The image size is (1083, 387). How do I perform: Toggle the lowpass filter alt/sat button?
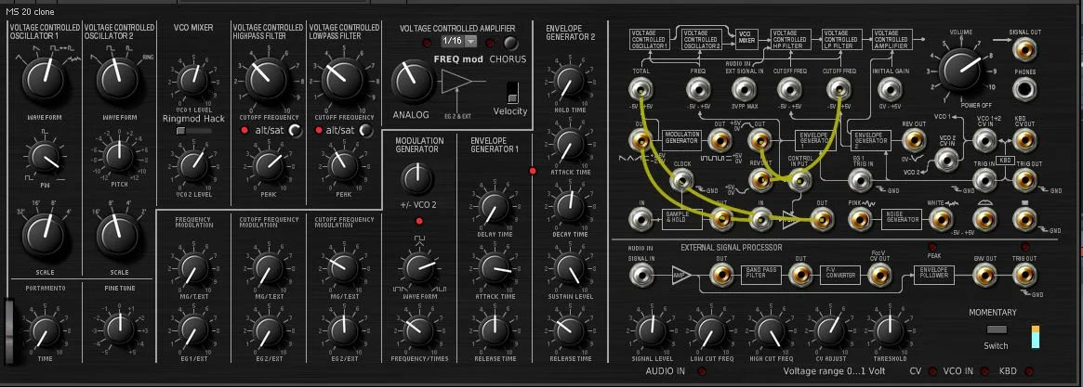(x=366, y=131)
